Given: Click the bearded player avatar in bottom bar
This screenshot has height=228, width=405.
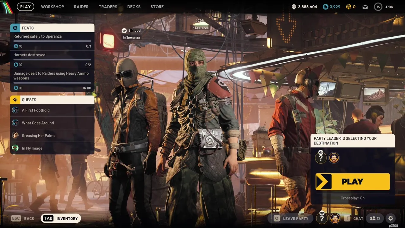Looking at the screenshot, I should pos(335,218).
